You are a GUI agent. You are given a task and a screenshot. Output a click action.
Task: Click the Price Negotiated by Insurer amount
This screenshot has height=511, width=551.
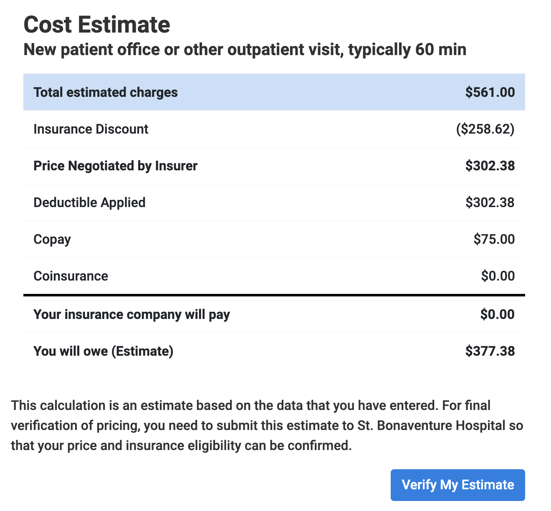490,166
